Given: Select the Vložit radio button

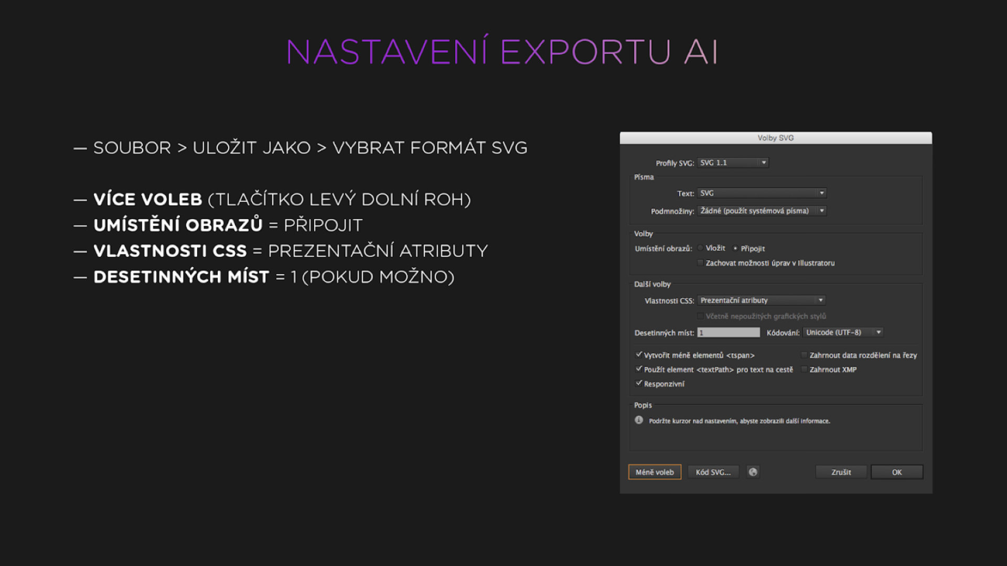Looking at the screenshot, I should coord(700,248).
